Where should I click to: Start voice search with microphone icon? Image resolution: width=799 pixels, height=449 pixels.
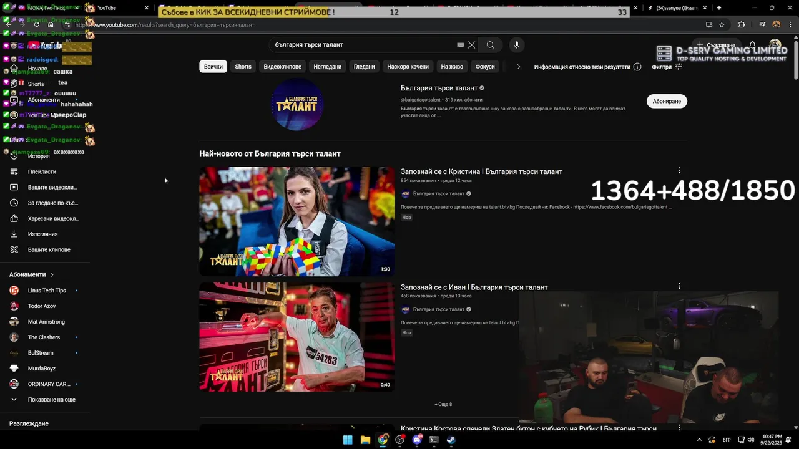tap(516, 45)
